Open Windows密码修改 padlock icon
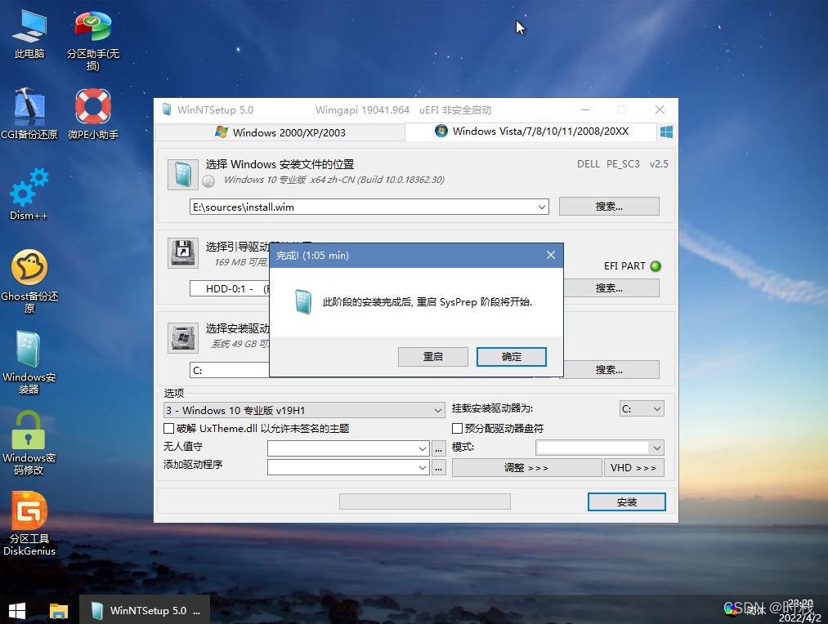The image size is (828, 624). point(29,443)
